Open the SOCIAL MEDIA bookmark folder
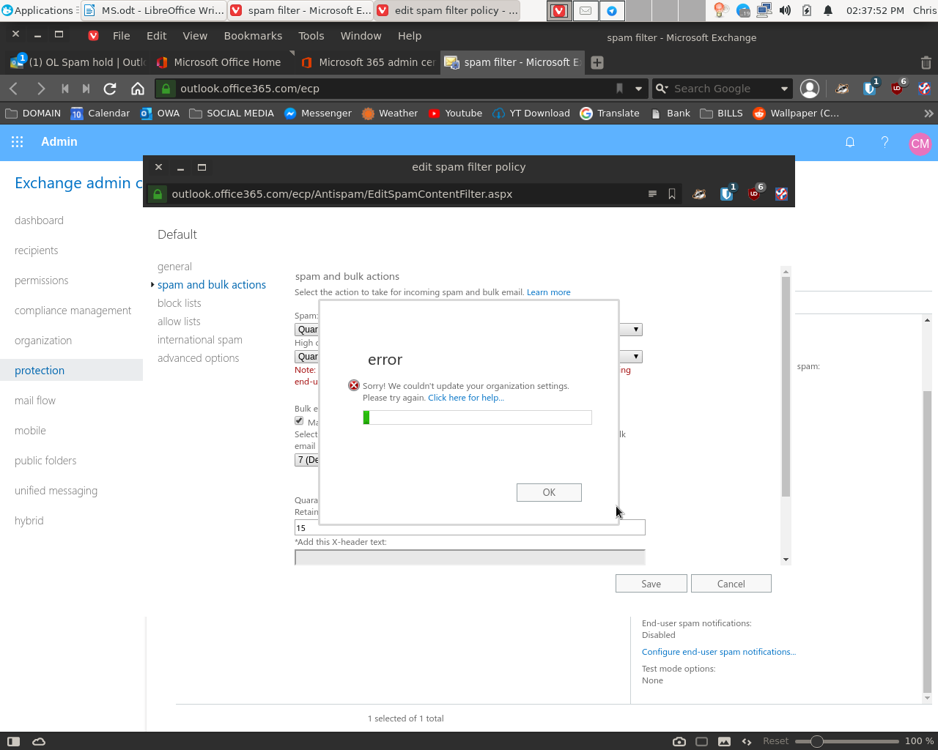The width and height of the screenshot is (938, 750). coord(232,114)
